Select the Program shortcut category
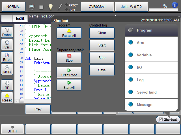 (151, 30)
